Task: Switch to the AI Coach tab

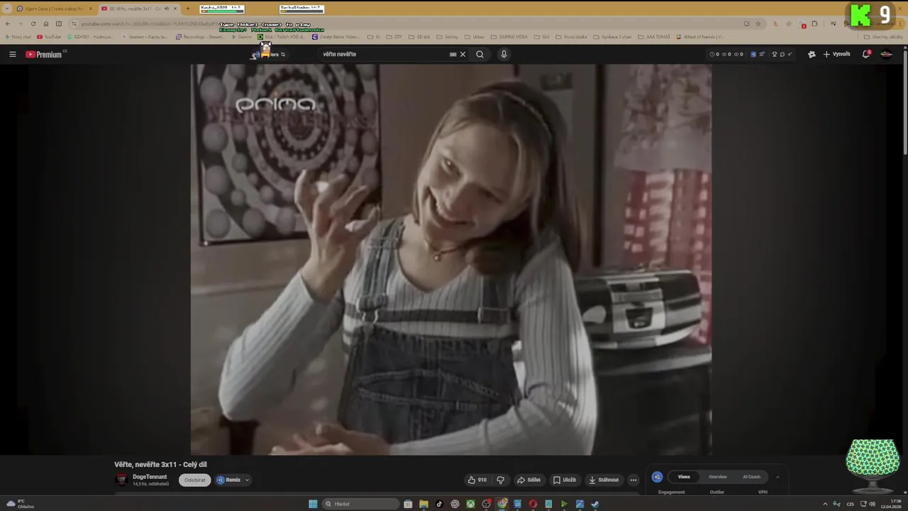Action: [x=751, y=477]
